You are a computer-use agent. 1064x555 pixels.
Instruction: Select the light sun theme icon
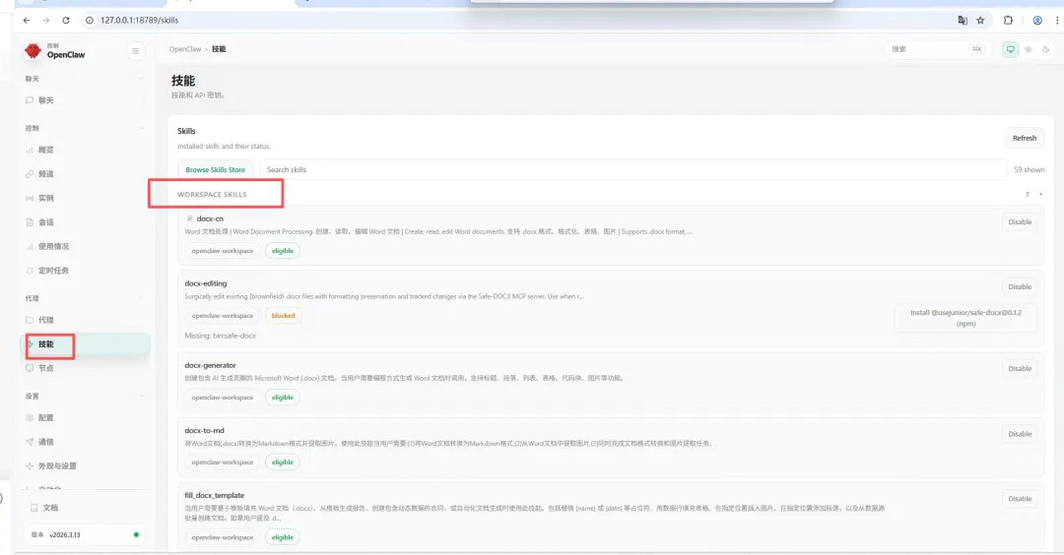[1028, 49]
